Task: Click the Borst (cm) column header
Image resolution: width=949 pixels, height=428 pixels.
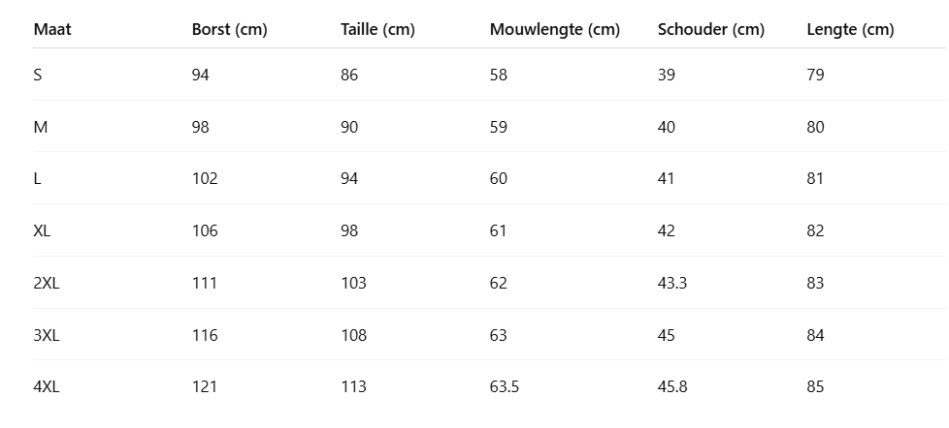Action: 229,29
